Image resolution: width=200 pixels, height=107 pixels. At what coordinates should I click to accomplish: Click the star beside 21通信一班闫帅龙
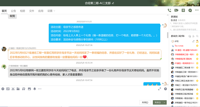[x=197, y=63]
